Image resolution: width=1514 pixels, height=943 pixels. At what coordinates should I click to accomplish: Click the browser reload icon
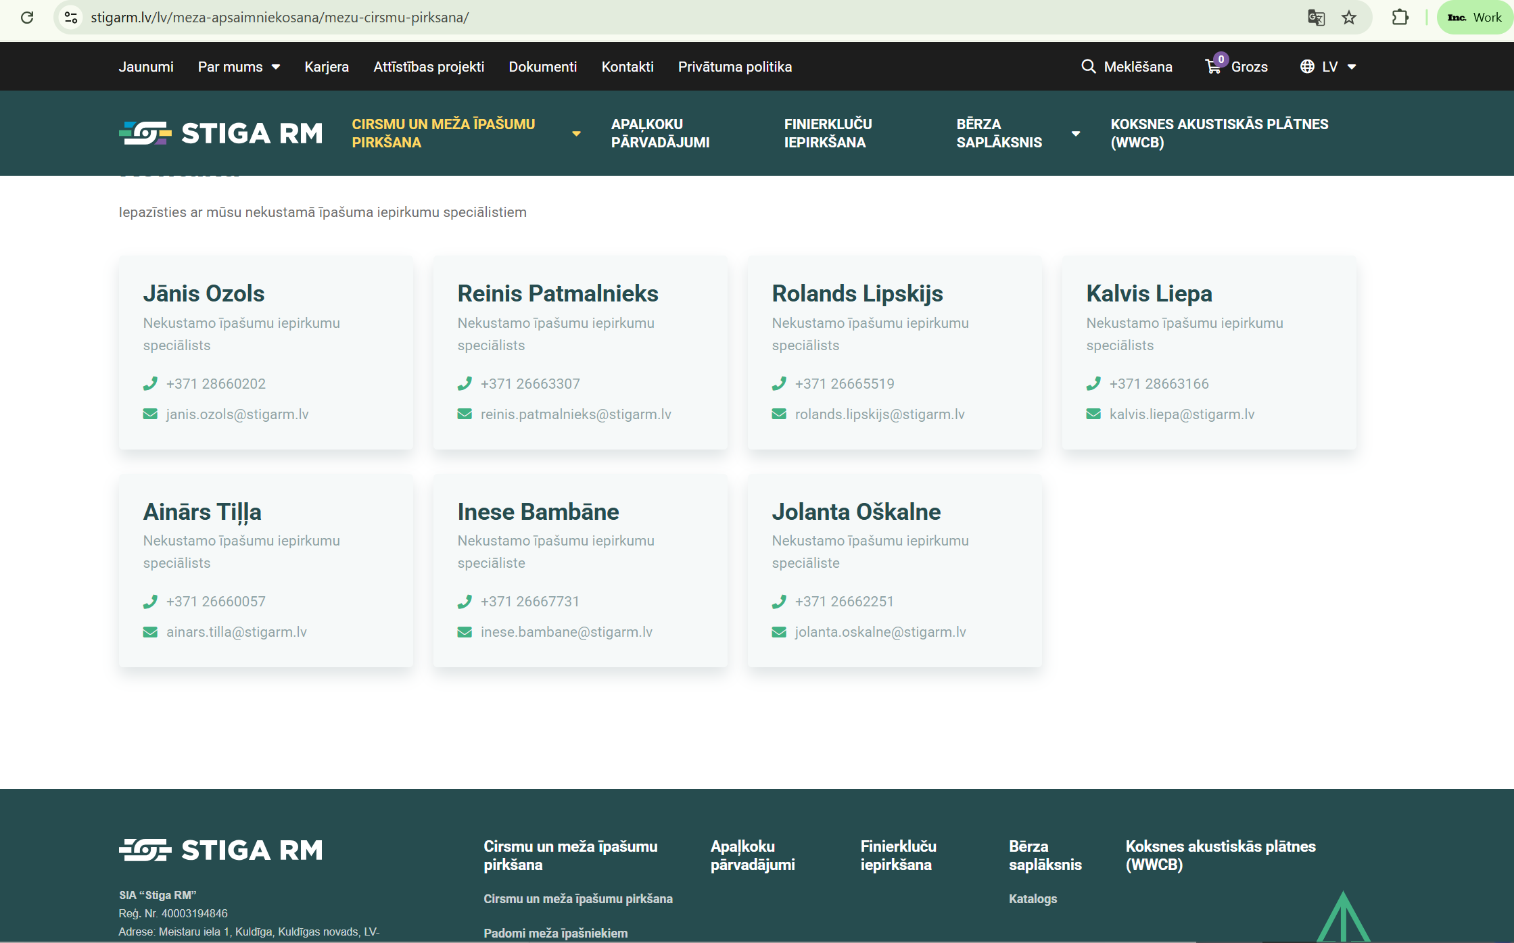pos(27,18)
